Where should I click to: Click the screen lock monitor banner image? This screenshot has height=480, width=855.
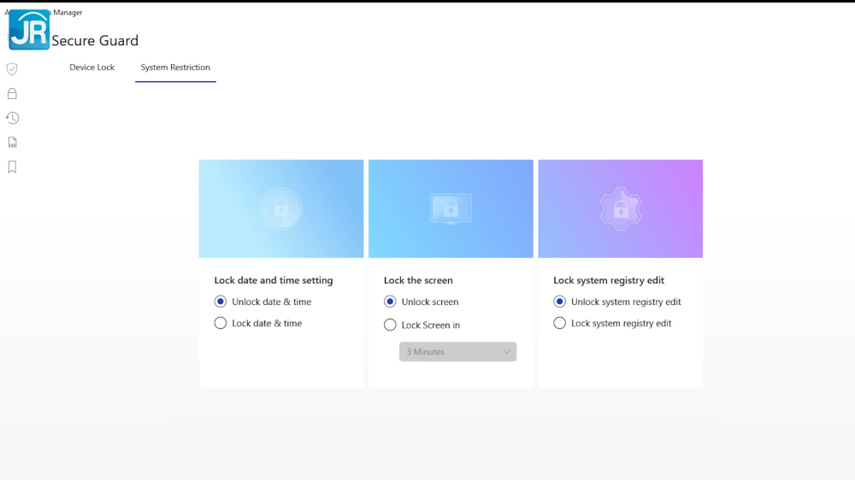[451, 208]
